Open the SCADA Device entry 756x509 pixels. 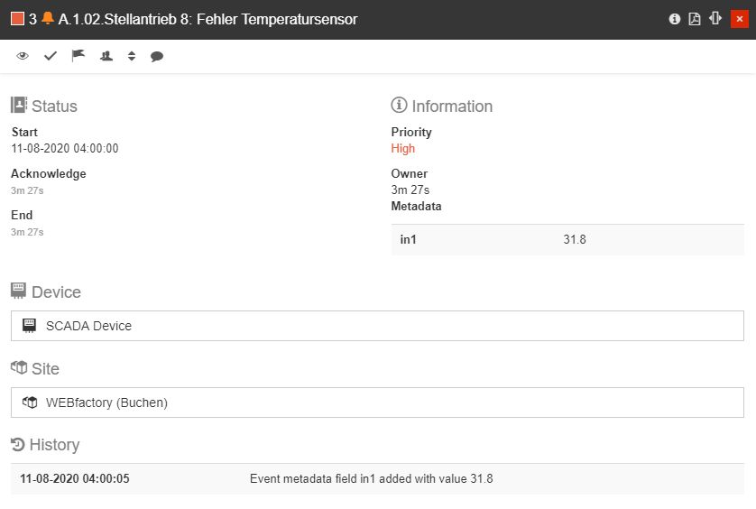[377, 326]
